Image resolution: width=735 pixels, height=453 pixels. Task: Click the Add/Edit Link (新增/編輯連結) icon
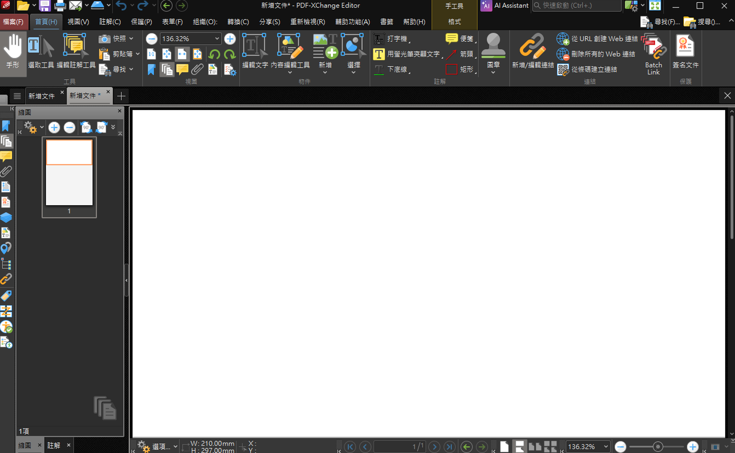point(533,52)
